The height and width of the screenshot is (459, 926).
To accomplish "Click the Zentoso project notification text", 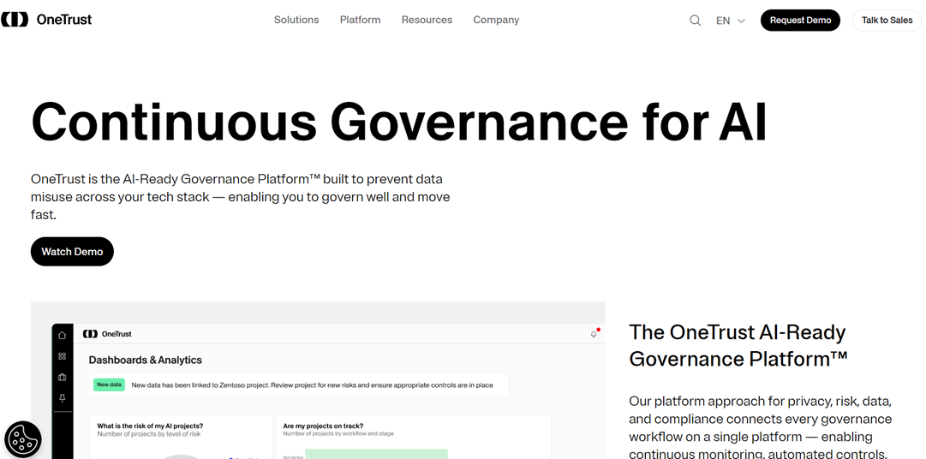I will 312,385.
